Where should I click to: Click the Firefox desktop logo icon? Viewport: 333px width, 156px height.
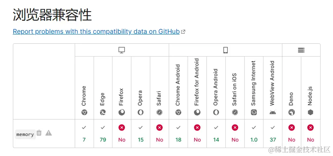122,112
